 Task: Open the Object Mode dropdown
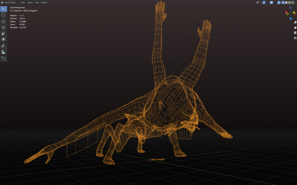(10, 2)
